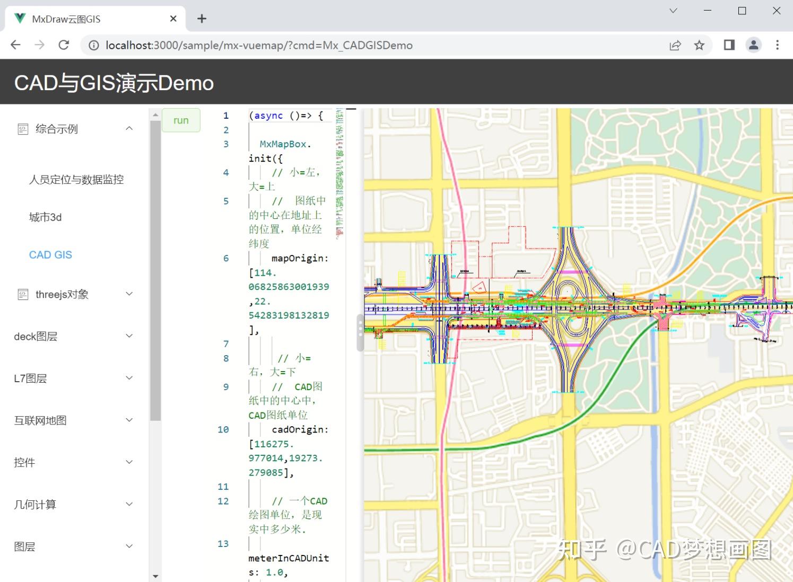Bookmark the page with the star icon
793x582 pixels.
tap(699, 45)
